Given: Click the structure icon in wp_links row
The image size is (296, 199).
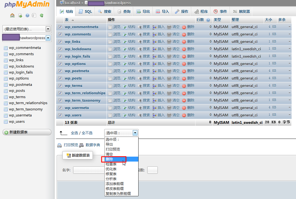Looking at the screenshot, I should coord(125,42).
